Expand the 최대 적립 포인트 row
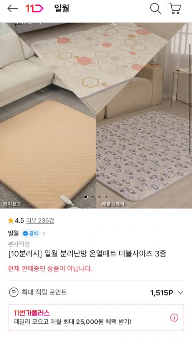192x339 pixels. 96,293
